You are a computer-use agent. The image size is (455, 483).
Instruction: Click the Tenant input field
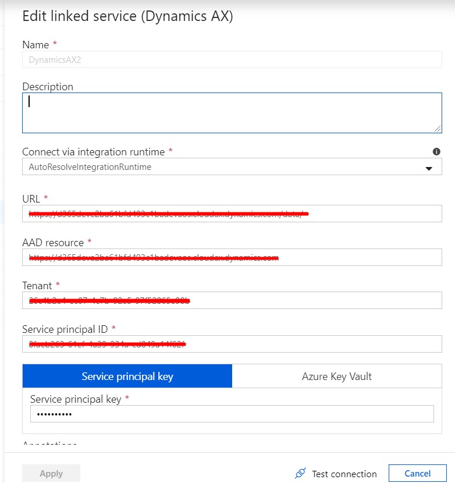point(232,300)
